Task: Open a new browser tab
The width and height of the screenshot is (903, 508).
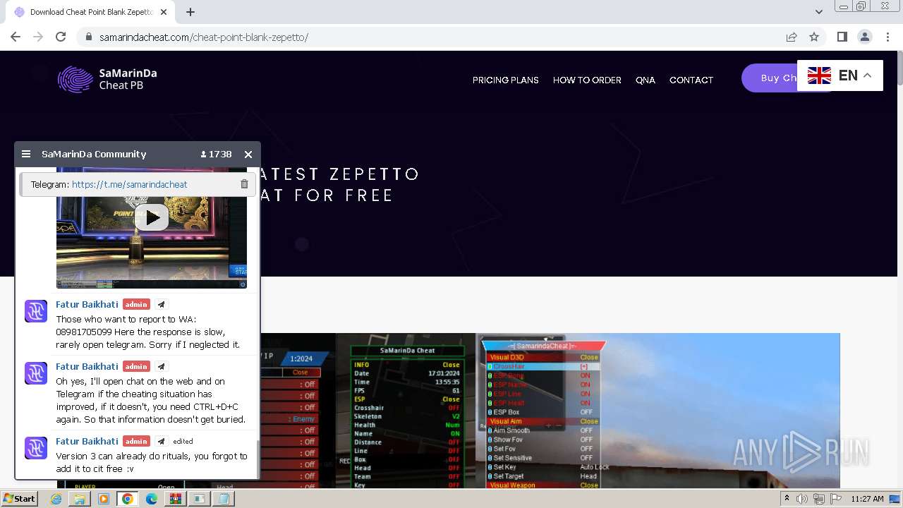Action: pos(190,12)
